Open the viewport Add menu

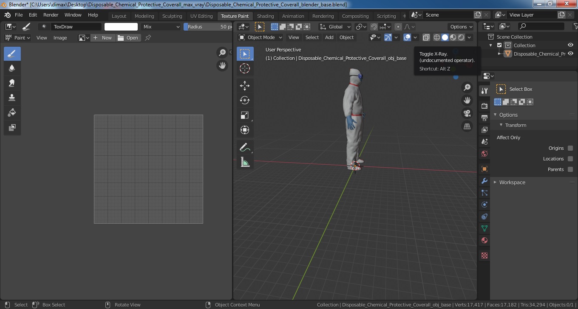pos(329,37)
